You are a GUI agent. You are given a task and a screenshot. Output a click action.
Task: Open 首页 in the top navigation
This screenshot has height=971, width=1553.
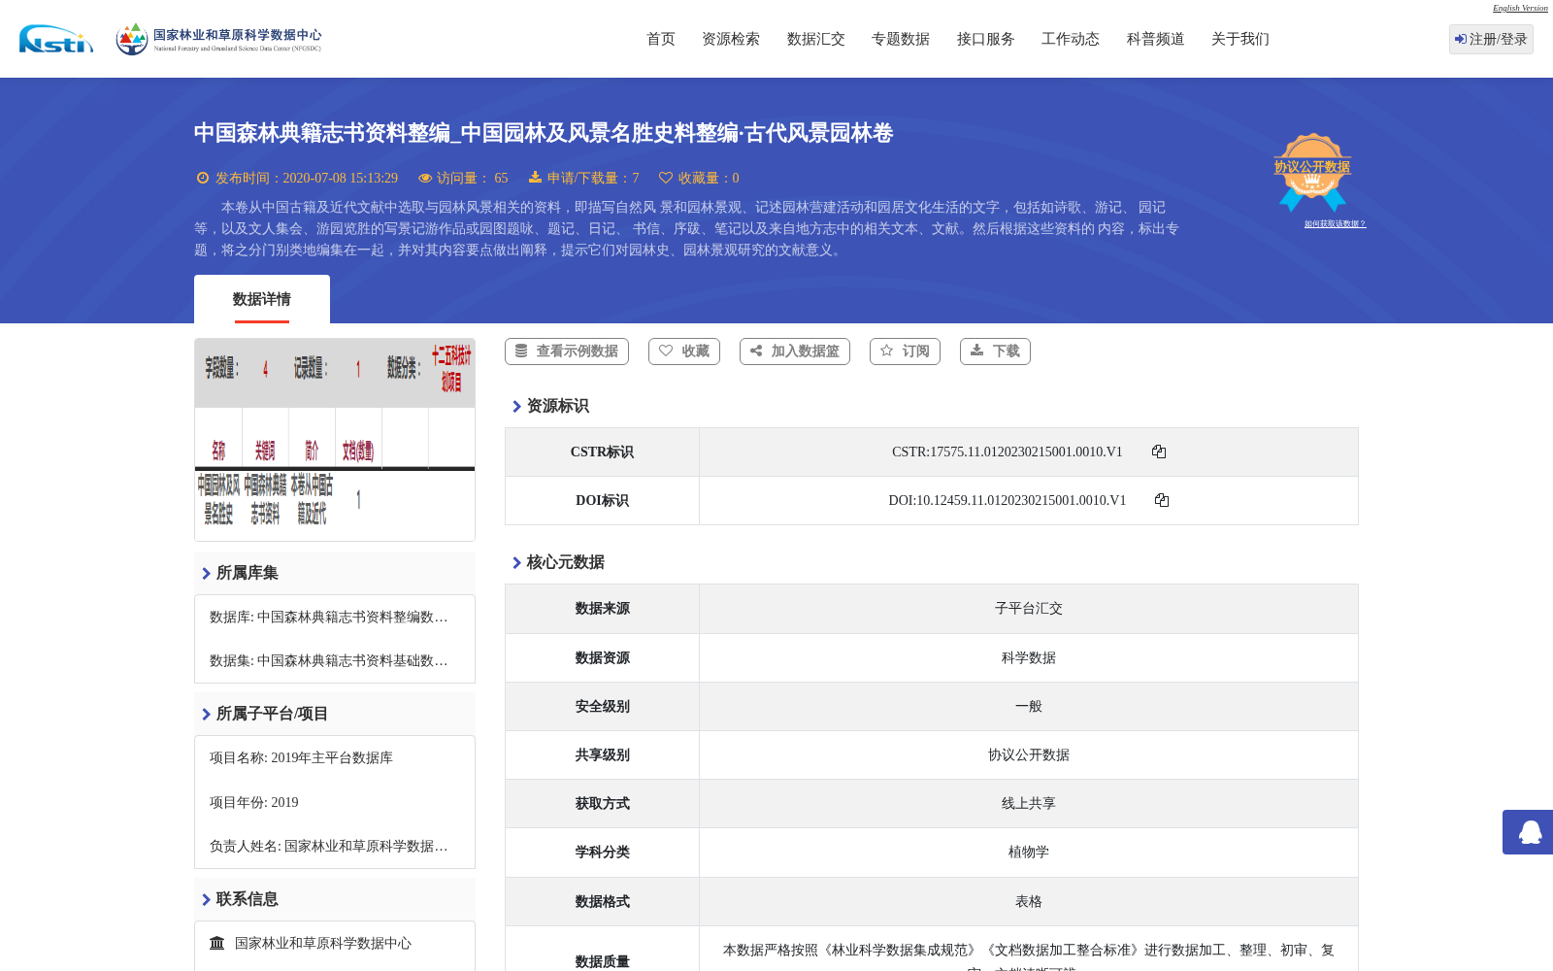[661, 39]
